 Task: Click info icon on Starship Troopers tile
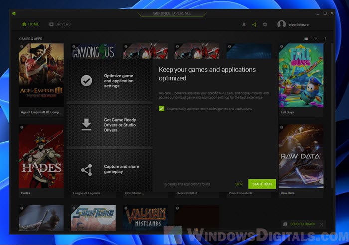74,208
